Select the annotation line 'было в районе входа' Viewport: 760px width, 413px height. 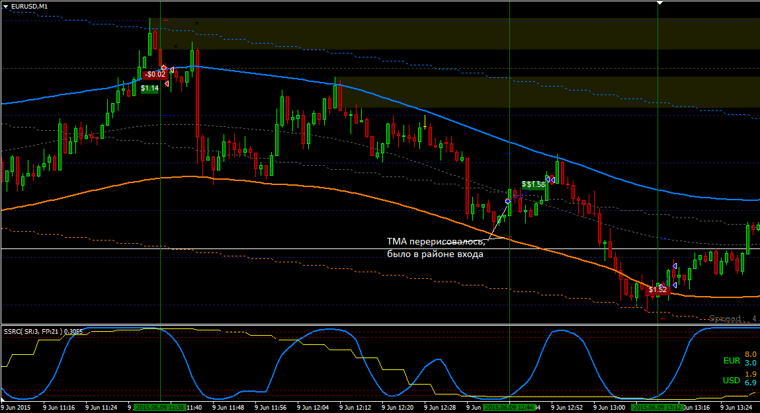tap(435, 254)
